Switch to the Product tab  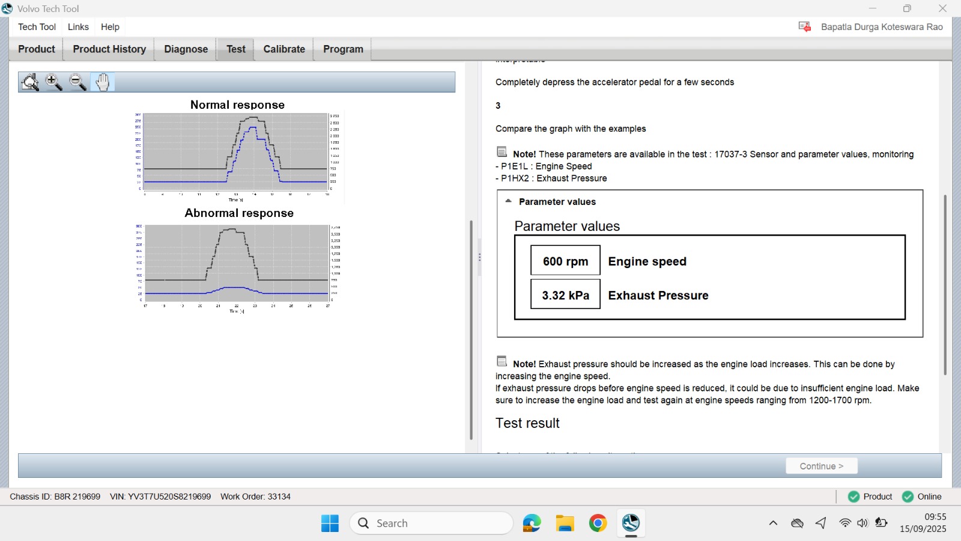point(37,49)
